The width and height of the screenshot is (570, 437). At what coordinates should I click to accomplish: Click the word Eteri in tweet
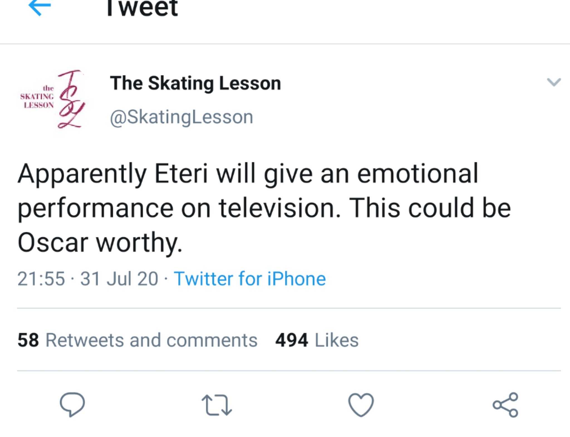click(181, 174)
